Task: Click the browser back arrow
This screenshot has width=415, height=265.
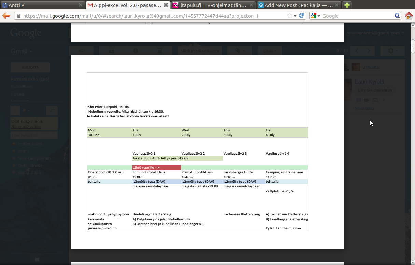Action: coord(6,16)
